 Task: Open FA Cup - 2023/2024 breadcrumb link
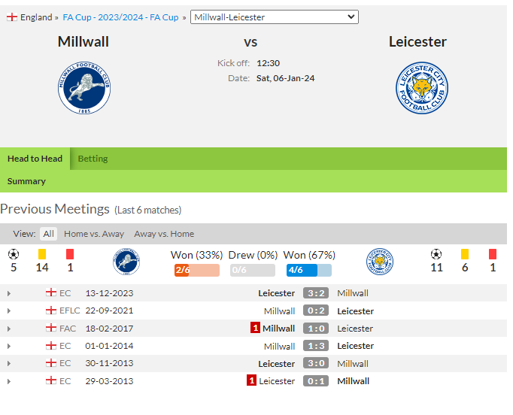(x=120, y=17)
